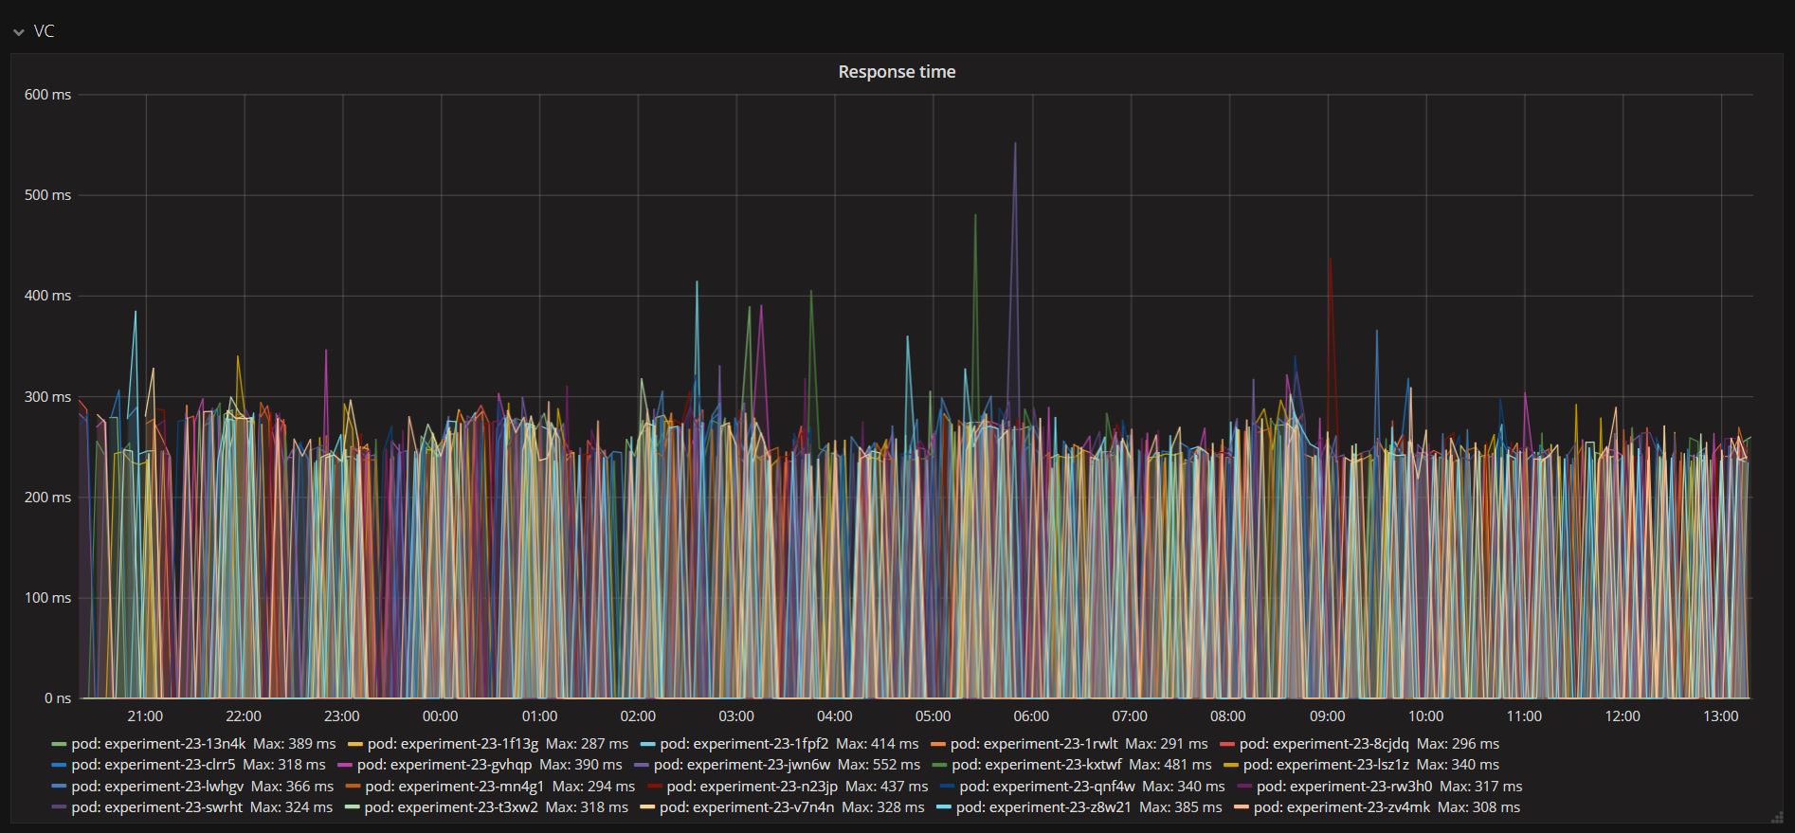
Task: Select the experiment-23-swrht legend label
Action: [x=156, y=807]
